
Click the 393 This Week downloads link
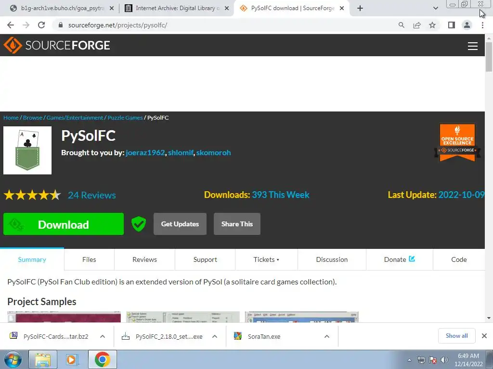pyautogui.click(x=281, y=195)
